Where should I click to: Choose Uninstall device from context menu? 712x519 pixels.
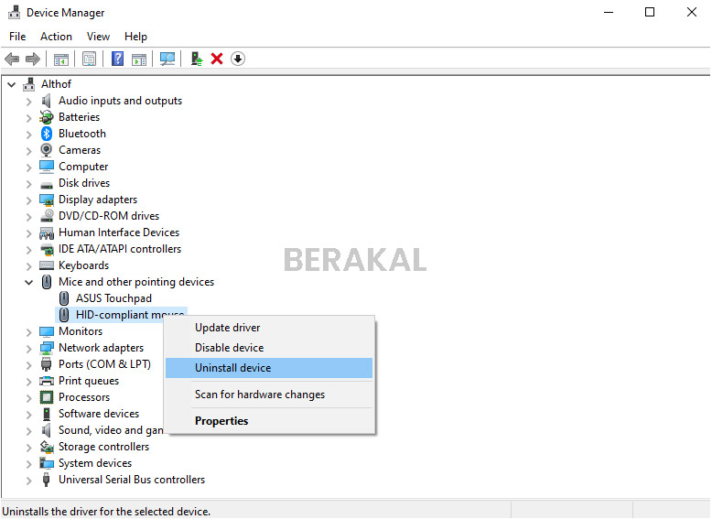(232, 368)
